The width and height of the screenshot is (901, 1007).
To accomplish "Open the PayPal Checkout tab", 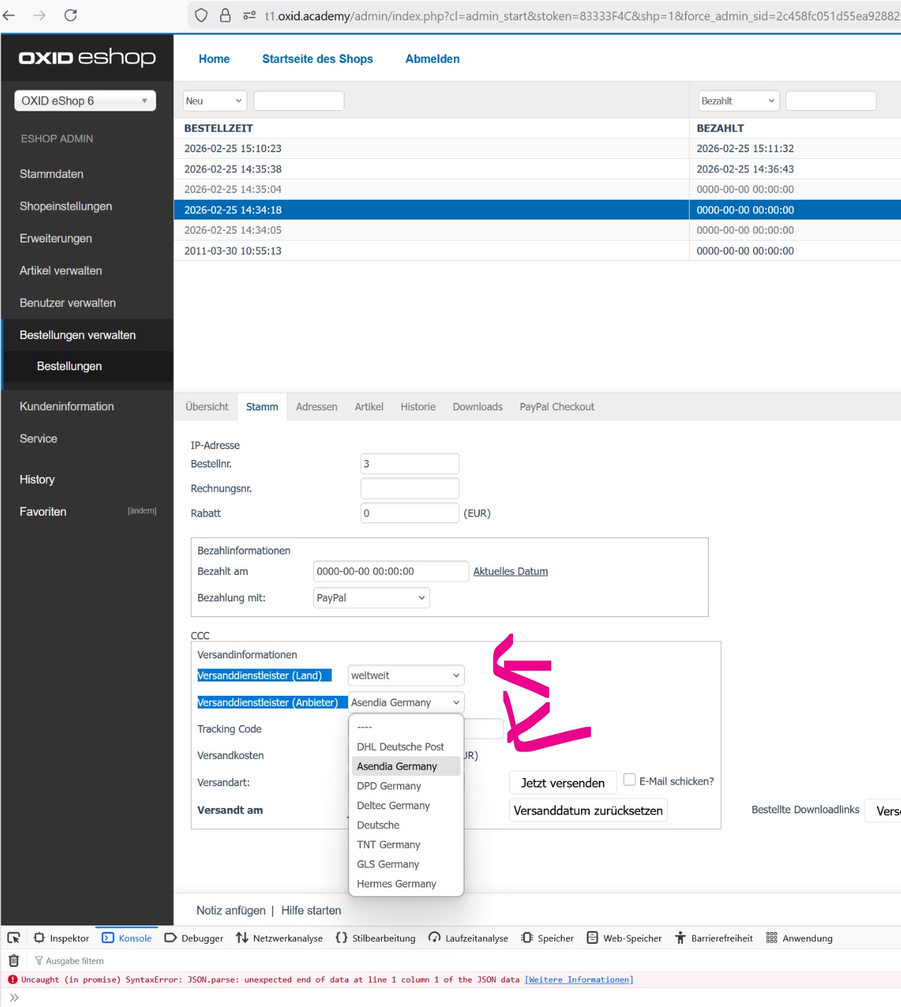I will 556,406.
